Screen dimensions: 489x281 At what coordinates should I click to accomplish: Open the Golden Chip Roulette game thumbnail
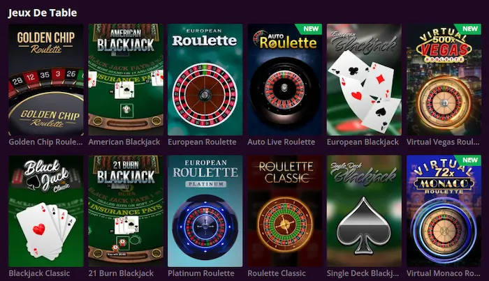[46, 79]
